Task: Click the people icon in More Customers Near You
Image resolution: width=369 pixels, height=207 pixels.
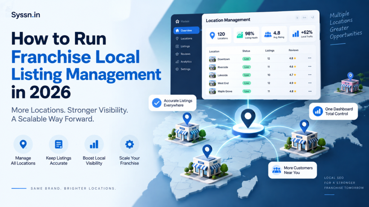Action: tap(276, 170)
